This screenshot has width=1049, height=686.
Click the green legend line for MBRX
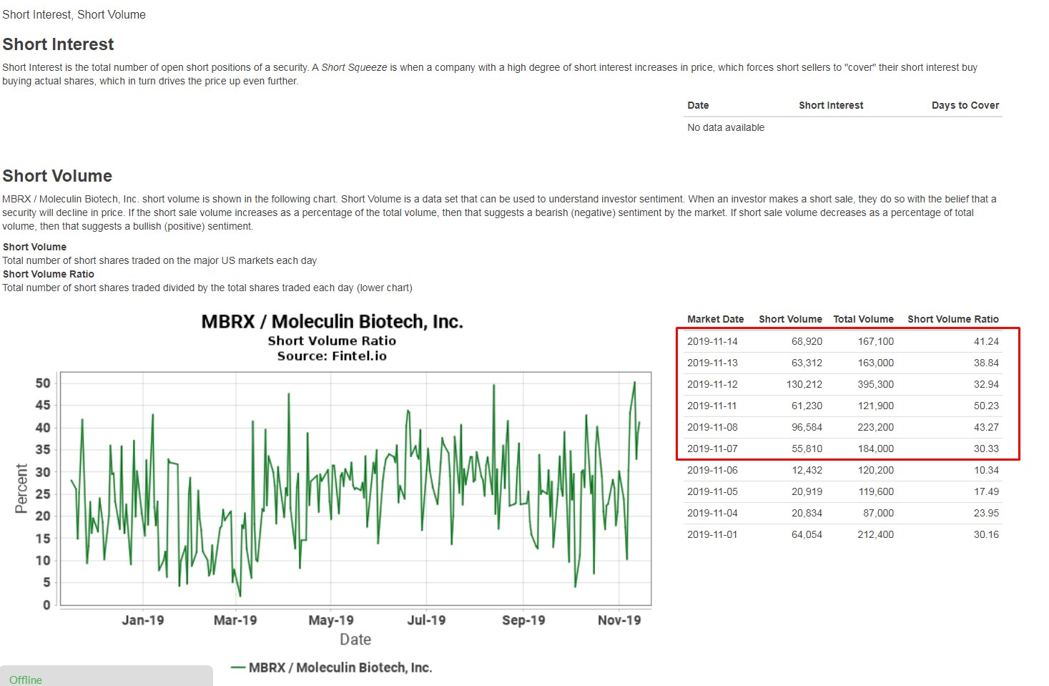click(238, 667)
